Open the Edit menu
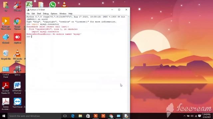This screenshot has width=213, height=119. coord(33,14)
